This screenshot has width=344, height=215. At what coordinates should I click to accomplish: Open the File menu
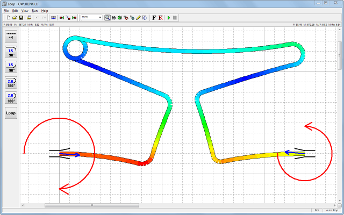click(x=6, y=11)
